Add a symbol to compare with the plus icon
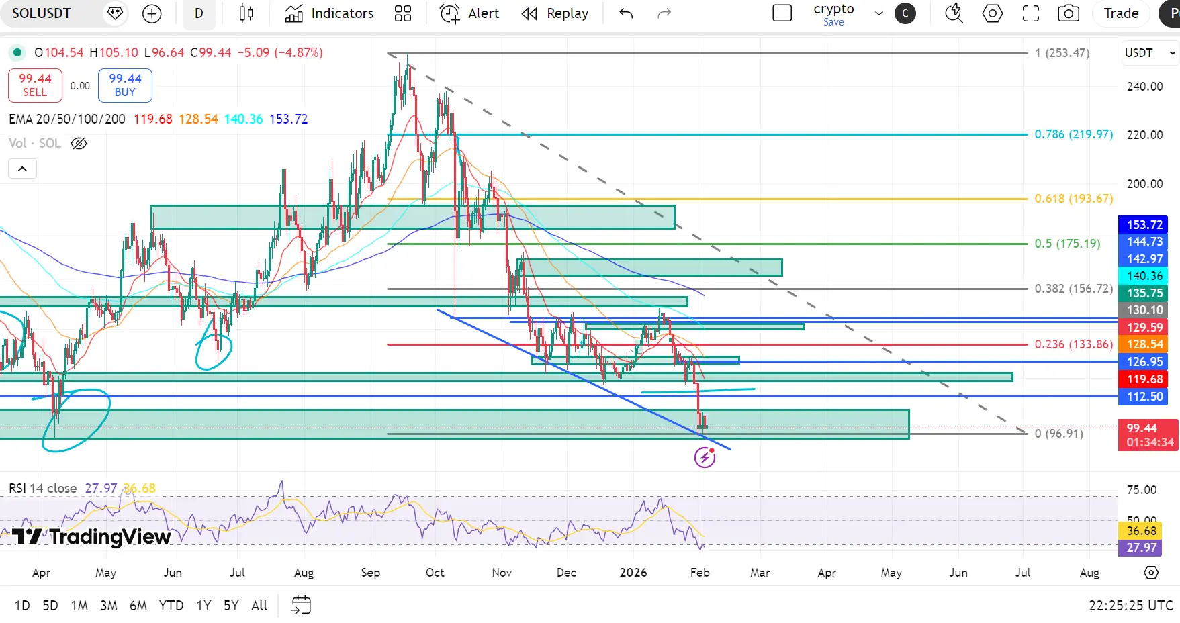The width and height of the screenshot is (1180, 623). [x=152, y=13]
